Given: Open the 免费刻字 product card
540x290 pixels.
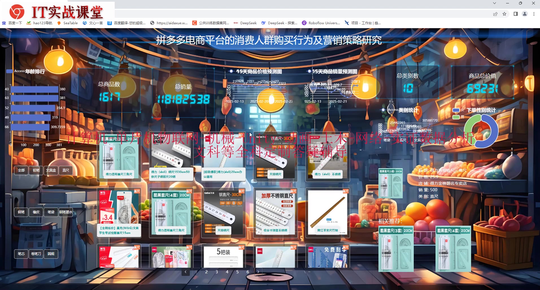Looking at the screenshot, I should [328, 256].
